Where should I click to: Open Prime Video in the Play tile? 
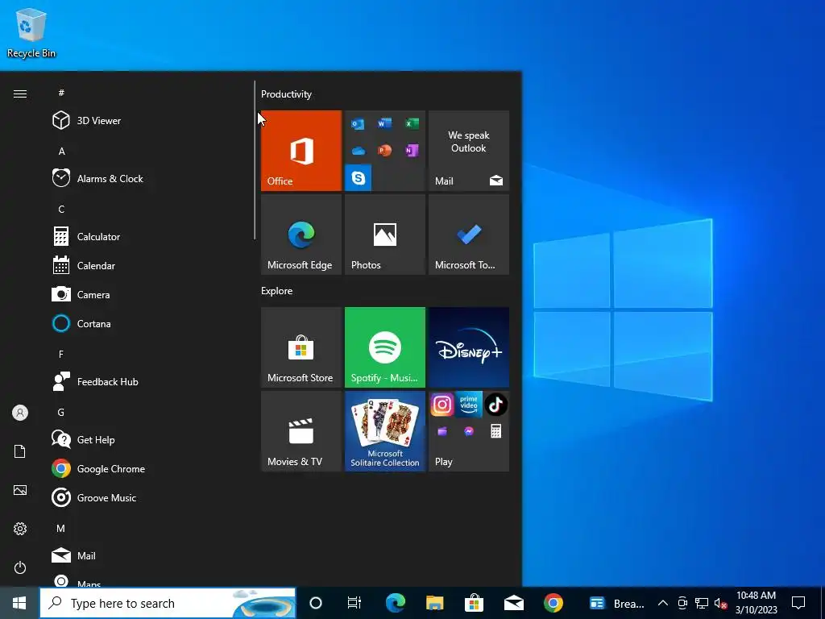coord(469,405)
